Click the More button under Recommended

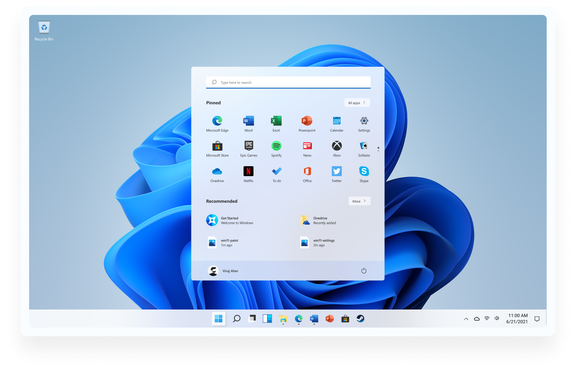click(x=359, y=201)
